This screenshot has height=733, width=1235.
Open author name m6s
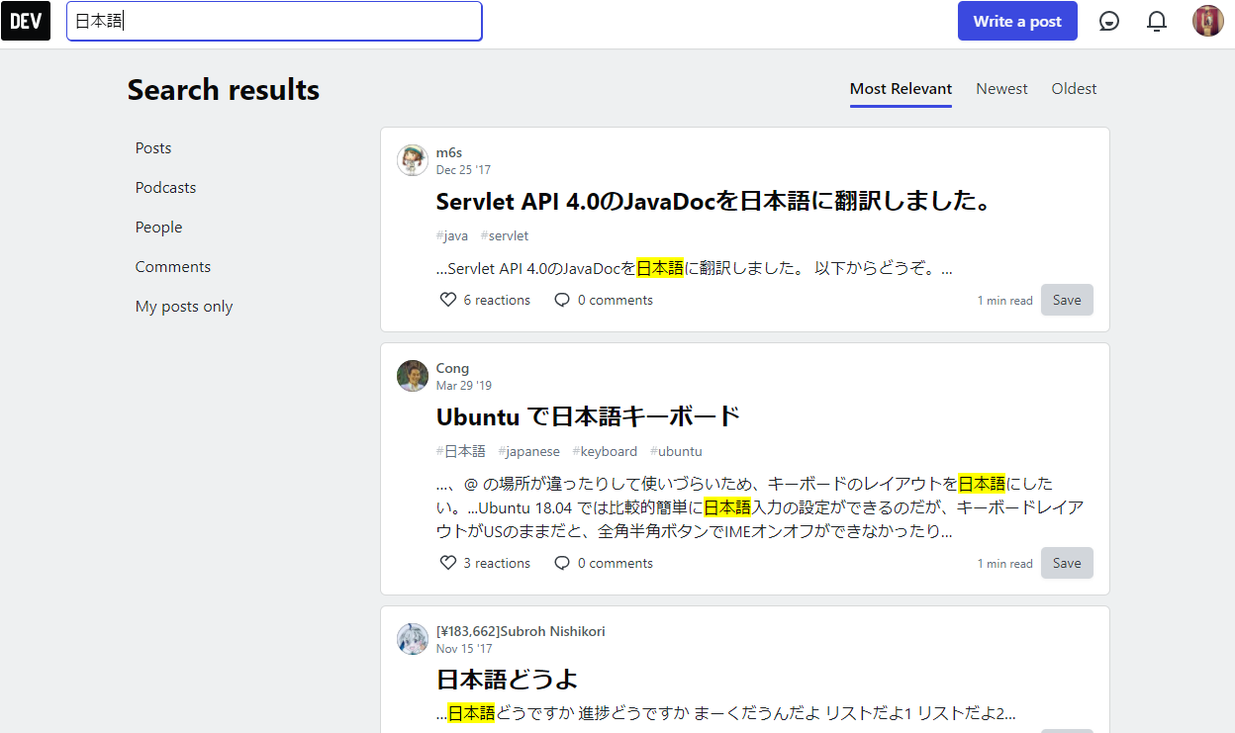(x=449, y=152)
